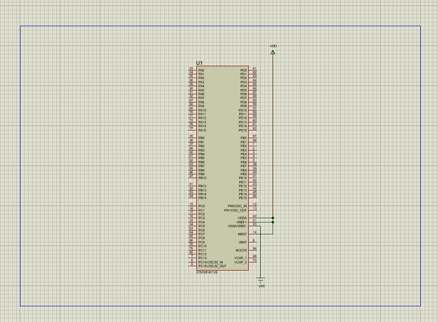This screenshot has height=322, width=438.
Task: Click the PD12 pin label
Action: click(243, 118)
